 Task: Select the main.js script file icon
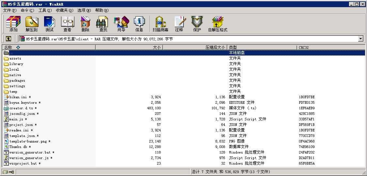[x=6, y=119]
